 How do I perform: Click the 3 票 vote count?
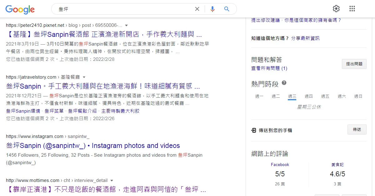click(x=337, y=184)
